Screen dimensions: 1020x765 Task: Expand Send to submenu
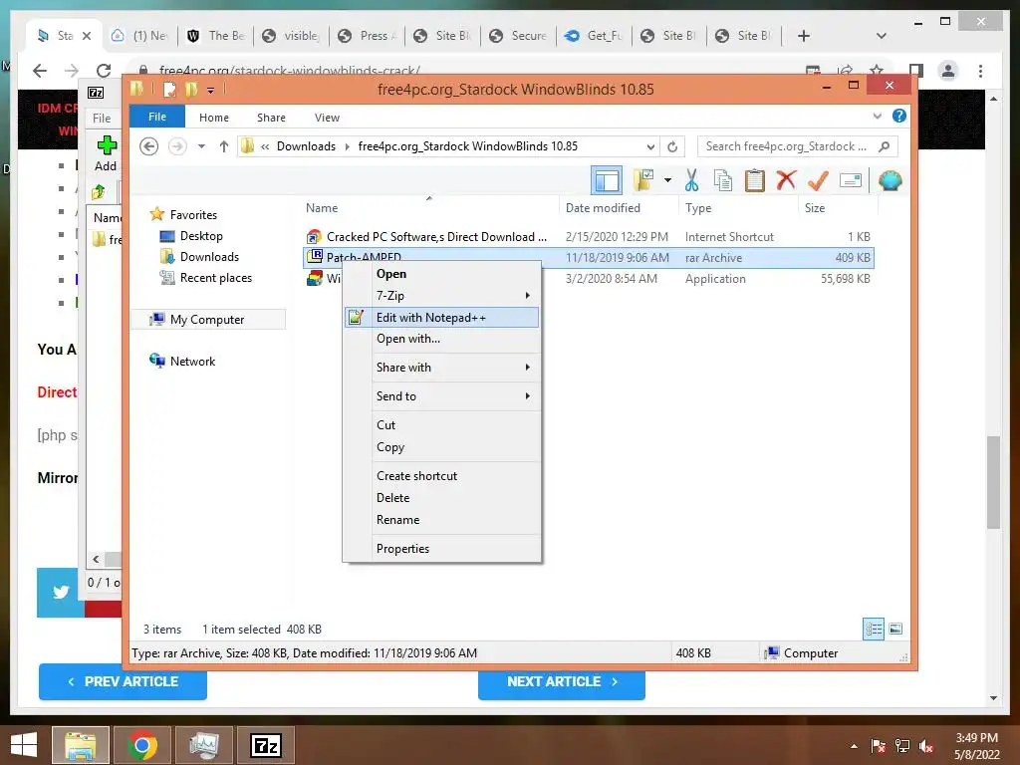[442, 396]
